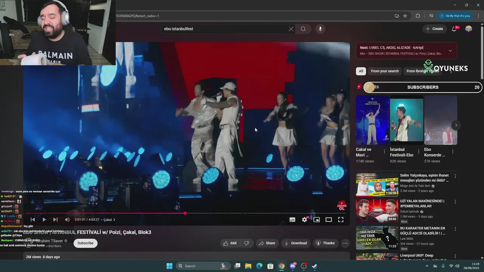This screenshot has width=484, height=272.
Task: Open Windows Start menu
Action: [169, 266]
